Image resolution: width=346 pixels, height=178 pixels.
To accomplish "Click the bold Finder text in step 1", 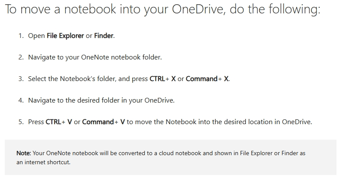I will click(104, 36).
